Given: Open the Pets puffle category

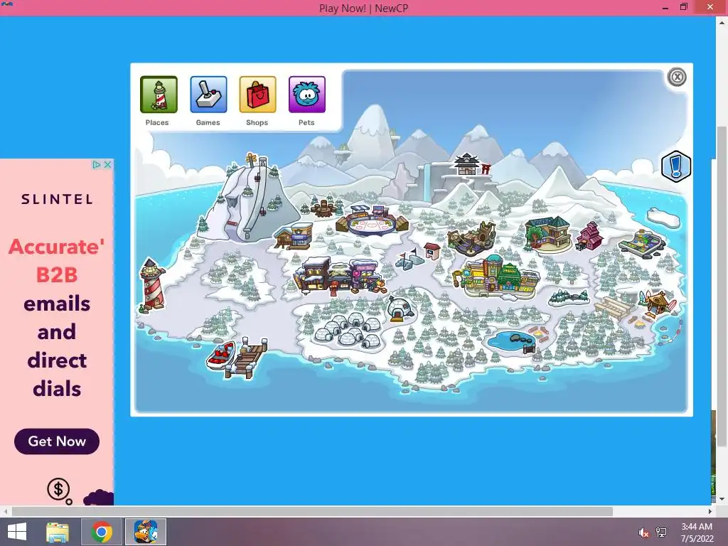Looking at the screenshot, I should [307, 95].
